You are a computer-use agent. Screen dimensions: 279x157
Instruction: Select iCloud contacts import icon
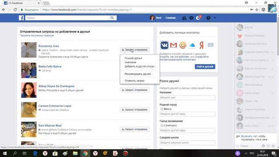192,45
